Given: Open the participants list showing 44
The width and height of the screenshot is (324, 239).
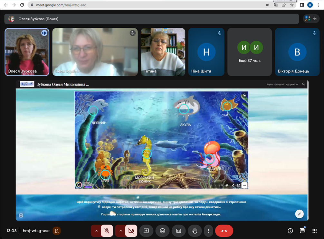Looking at the screenshot, I should click(x=311, y=19).
